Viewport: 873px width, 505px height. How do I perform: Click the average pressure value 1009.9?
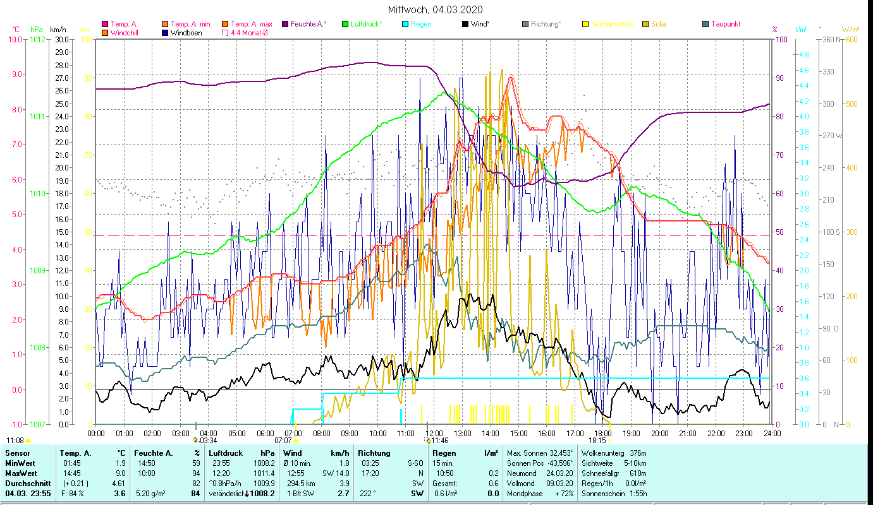click(x=264, y=484)
